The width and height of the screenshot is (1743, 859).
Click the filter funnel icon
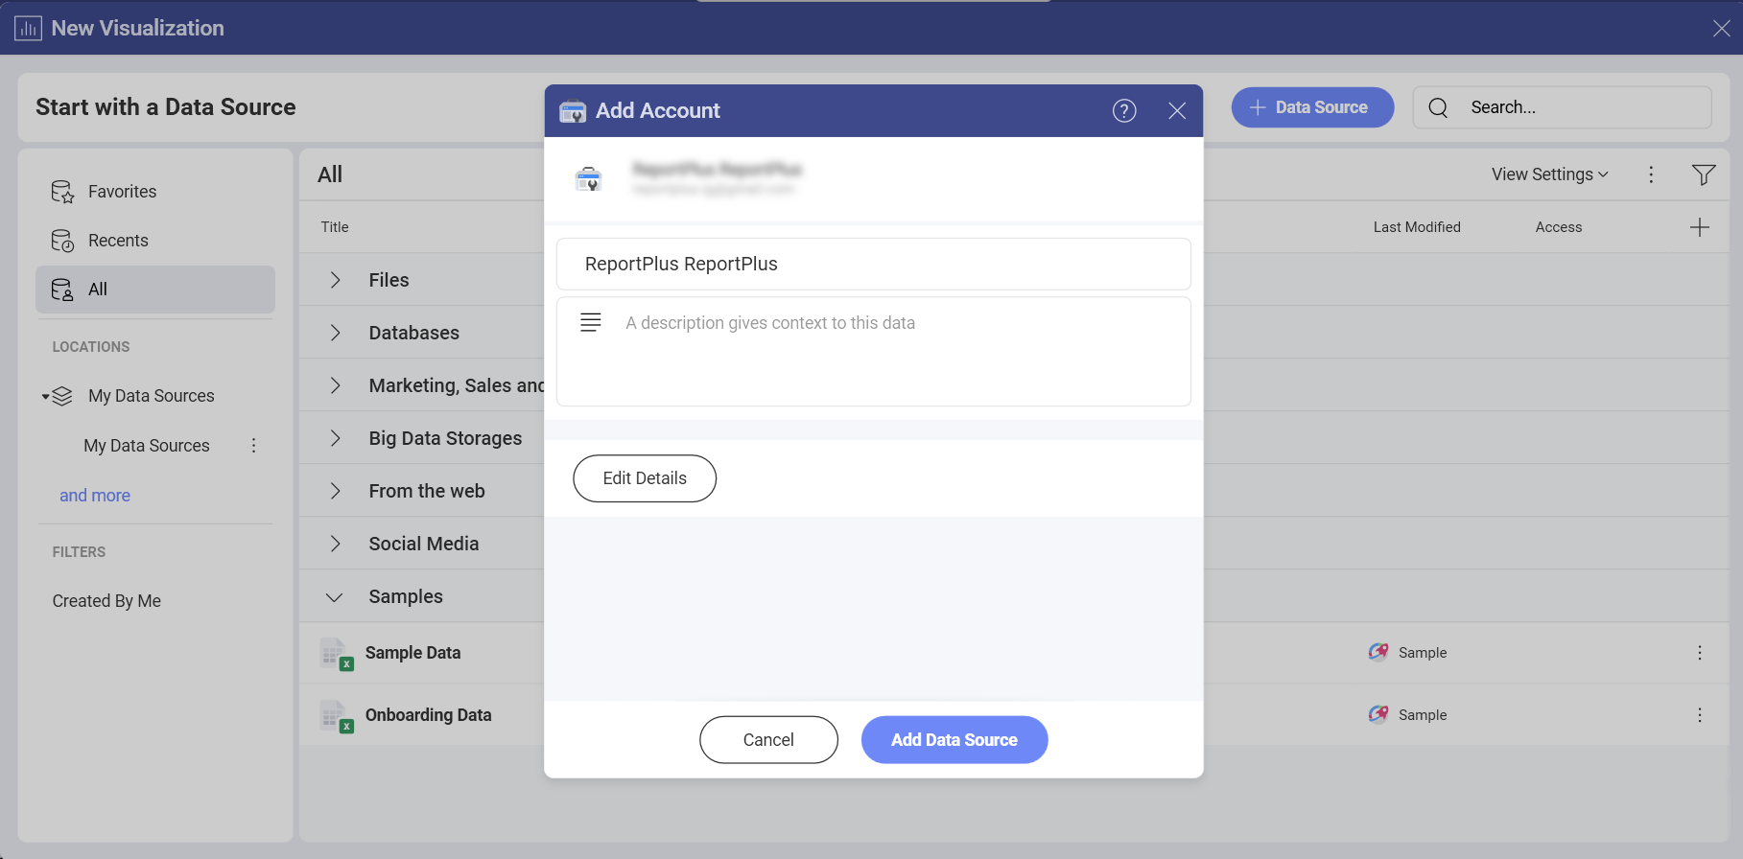1704,174
